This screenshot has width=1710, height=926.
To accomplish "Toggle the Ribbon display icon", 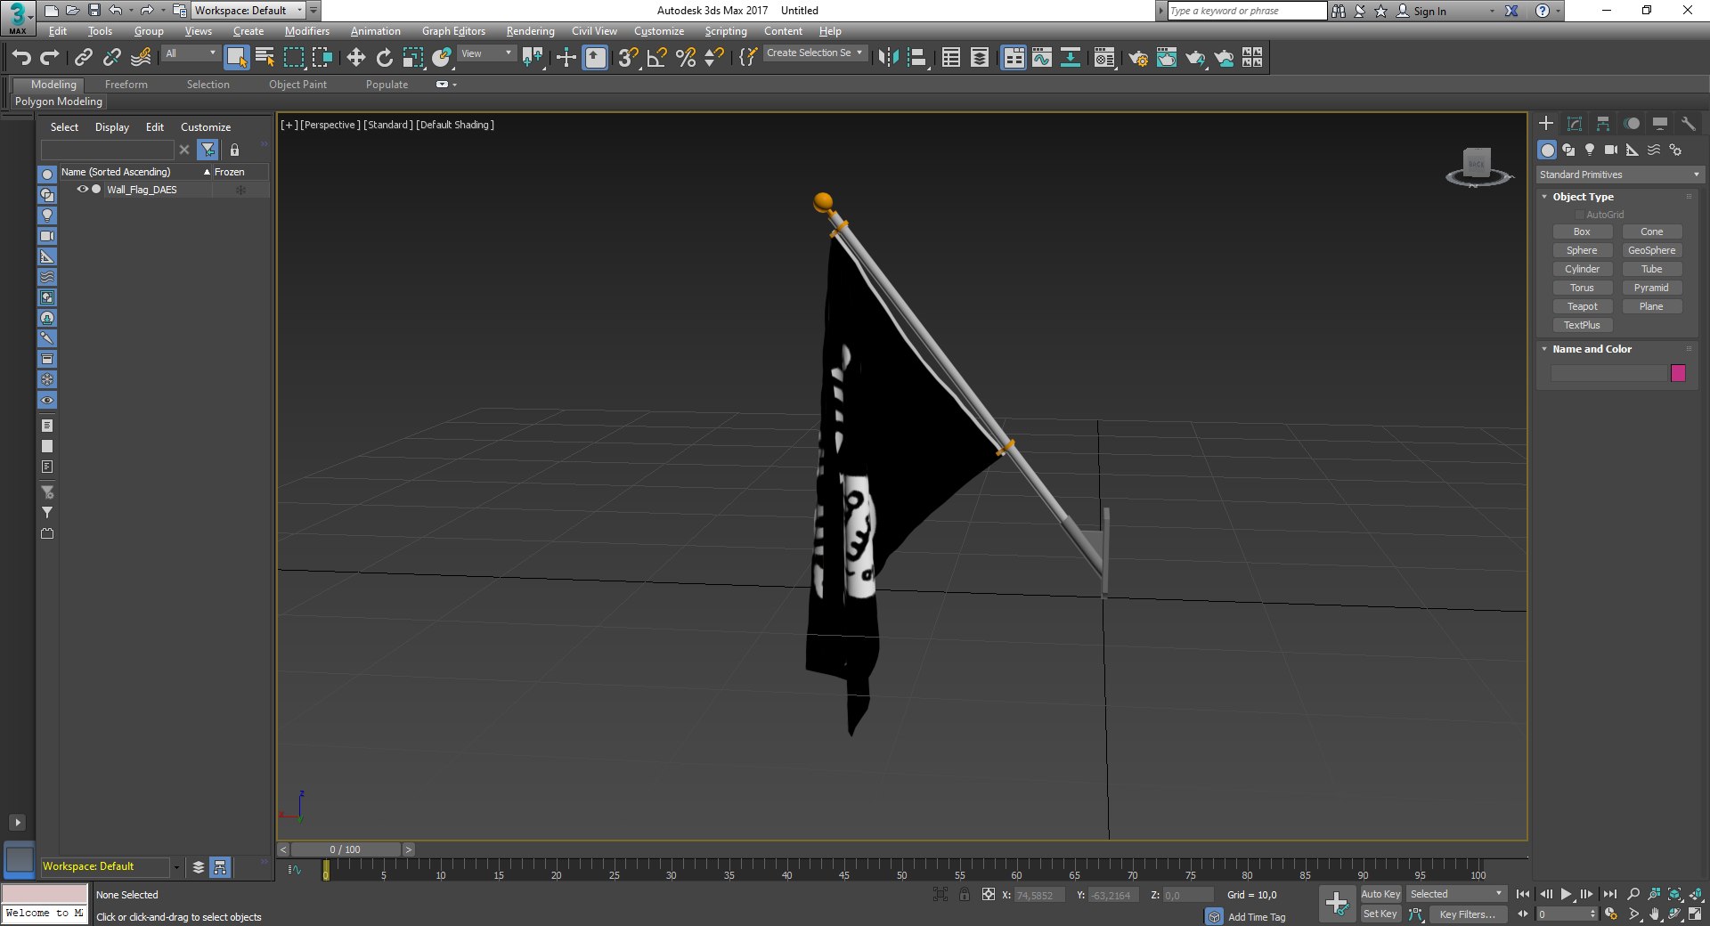I will point(1013,58).
